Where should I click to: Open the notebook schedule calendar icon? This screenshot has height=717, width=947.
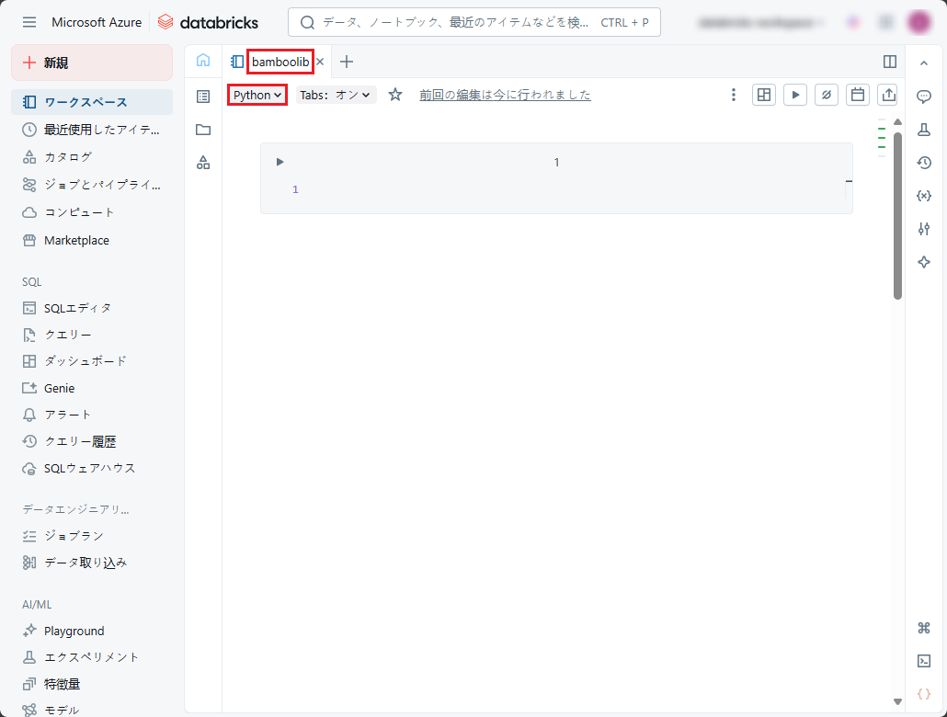point(857,95)
